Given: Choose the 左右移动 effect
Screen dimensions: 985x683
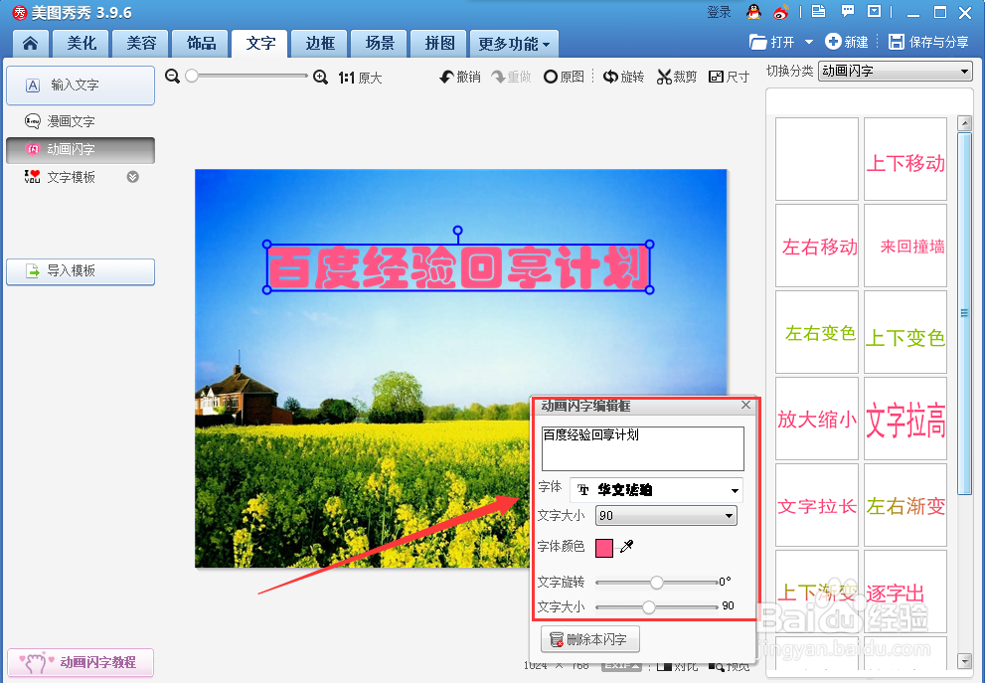Looking at the screenshot, I should [817, 246].
